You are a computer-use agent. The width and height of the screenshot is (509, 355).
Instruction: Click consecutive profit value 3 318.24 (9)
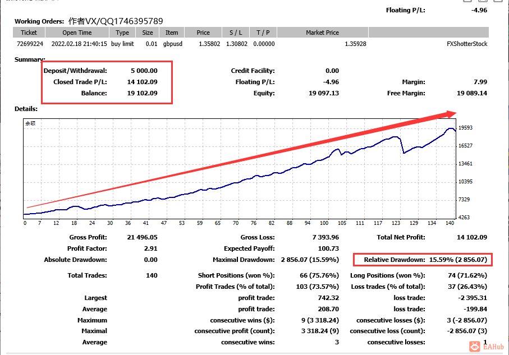(x=320, y=331)
